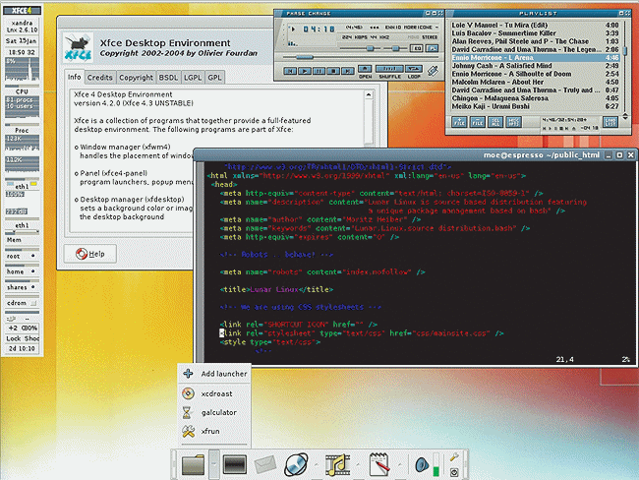Click the about icon beside the LOOP button
639x480 pixels.
tap(433, 71)
